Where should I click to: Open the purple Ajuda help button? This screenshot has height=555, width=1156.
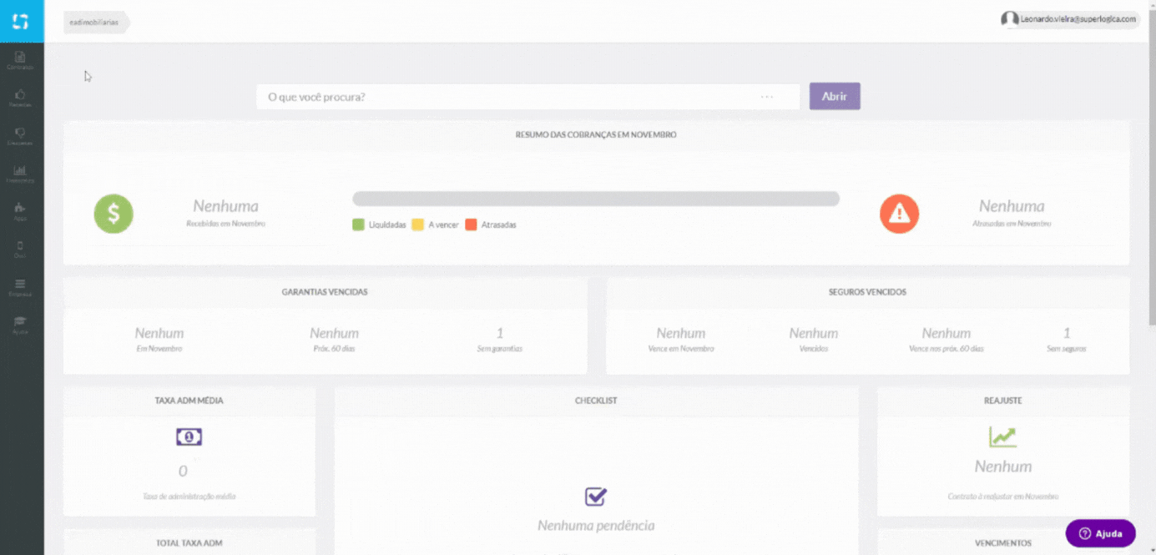(1100, 533)
